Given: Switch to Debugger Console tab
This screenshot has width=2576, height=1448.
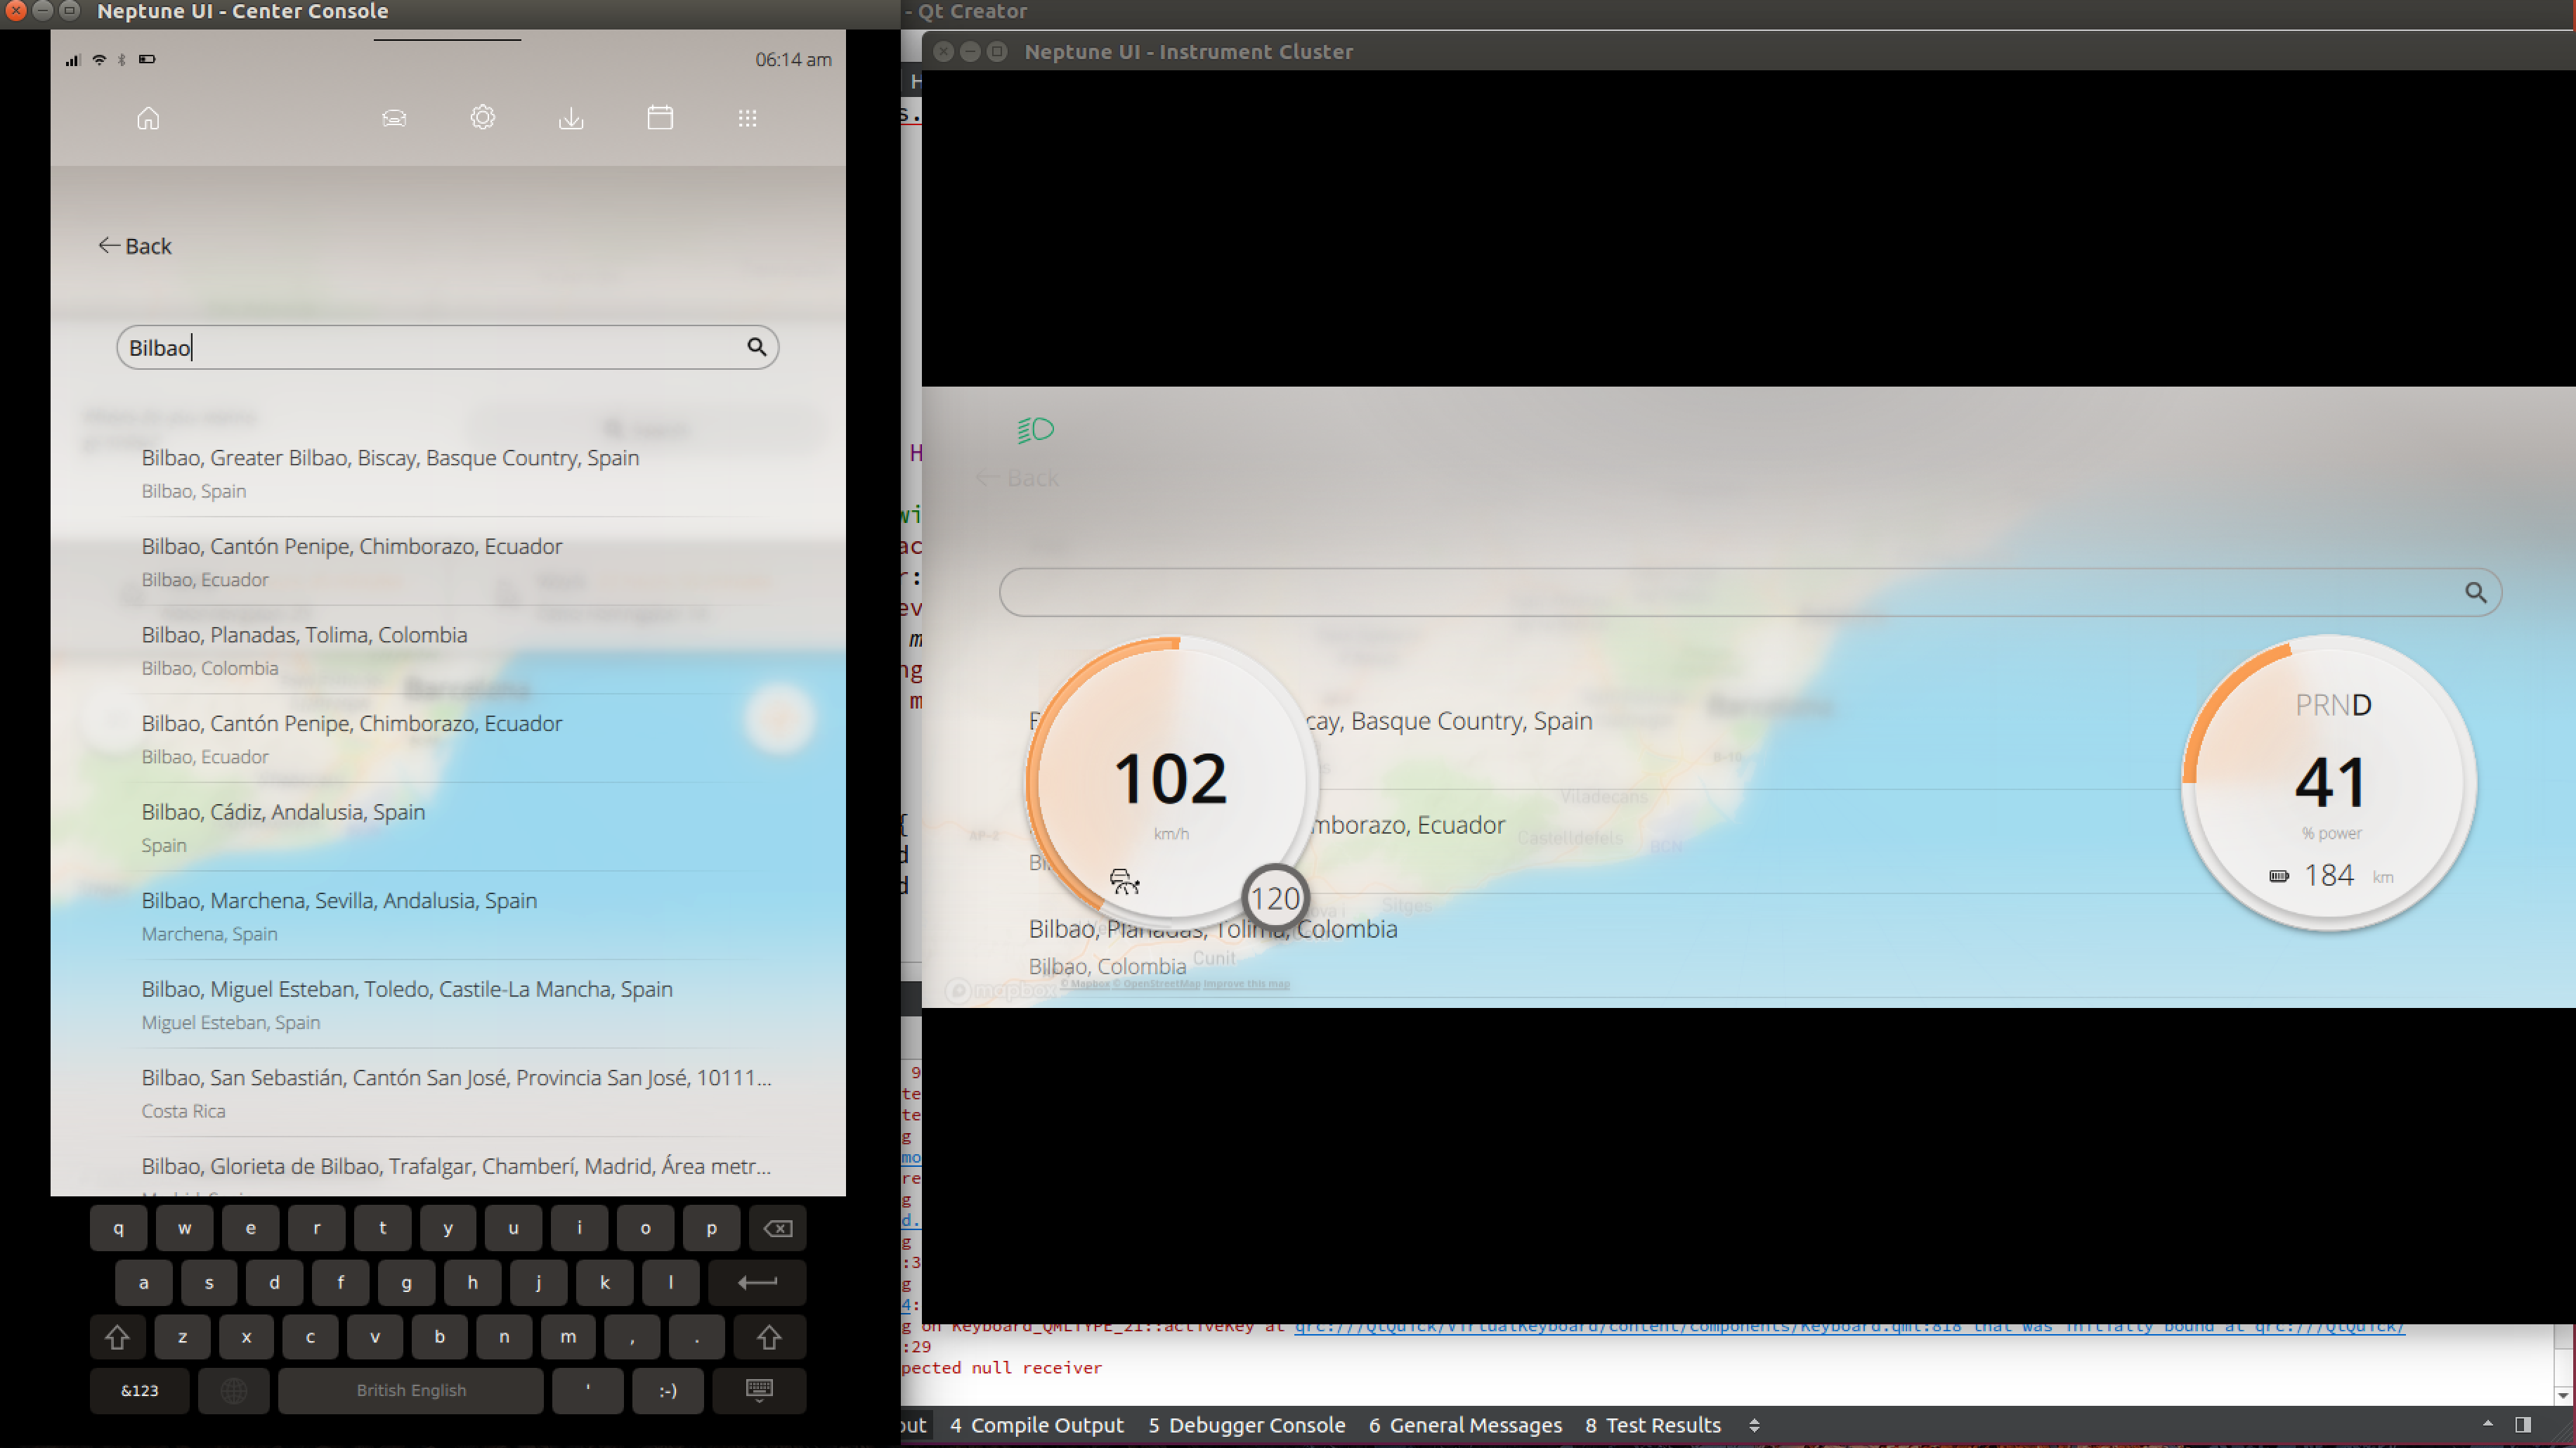Looking at the screenshot, I should coord(1246,1425).
